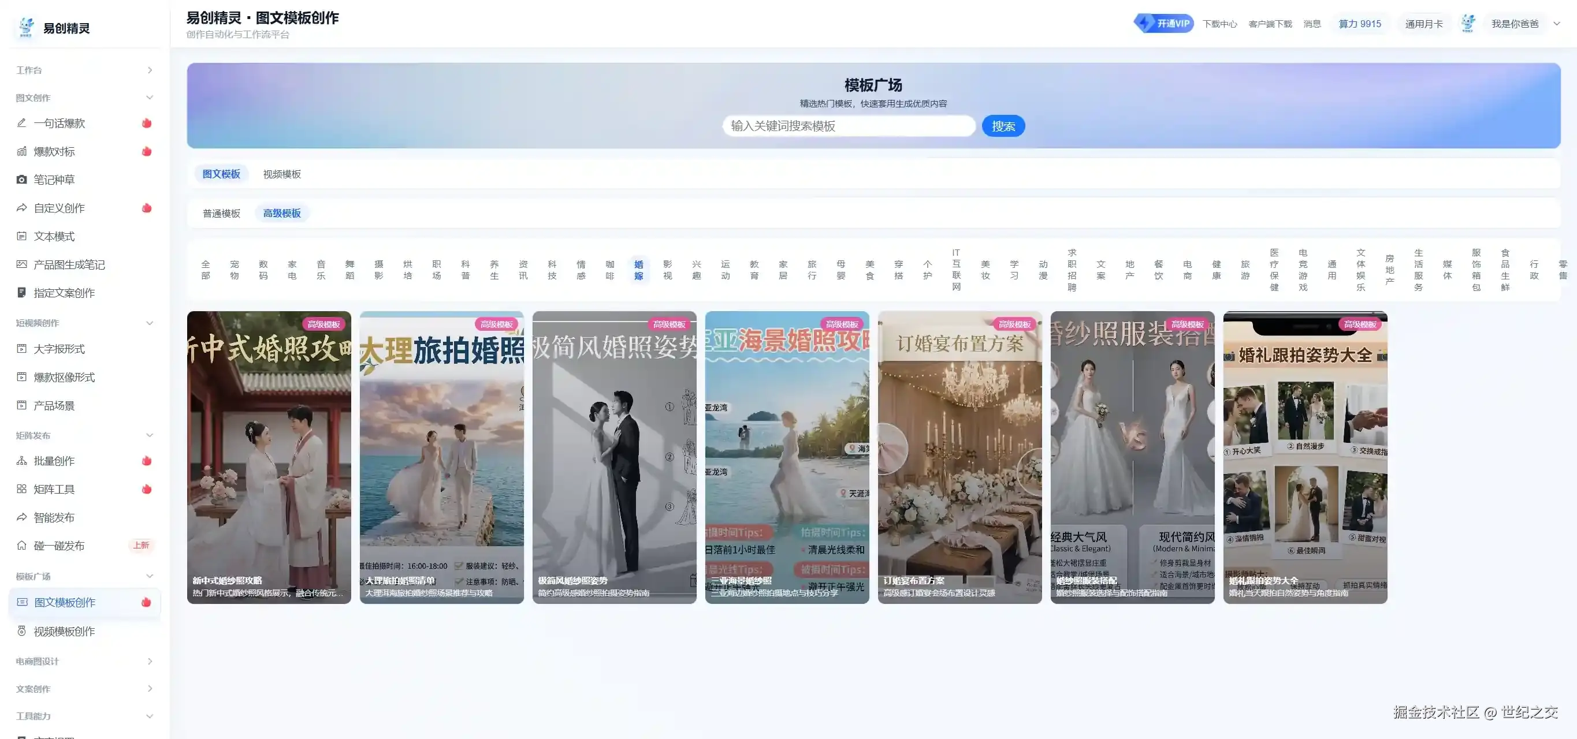1577x739 pixels.
Task: Click the 指定文案创作 file icon
Action: tap(21, 292)
